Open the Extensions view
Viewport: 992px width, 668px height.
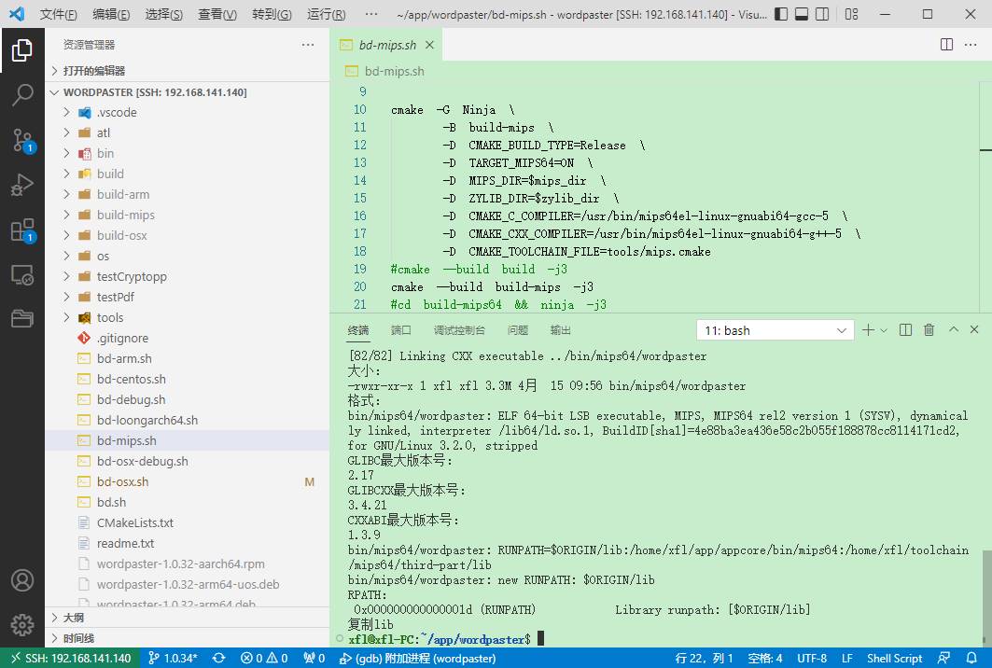[22, 230]
